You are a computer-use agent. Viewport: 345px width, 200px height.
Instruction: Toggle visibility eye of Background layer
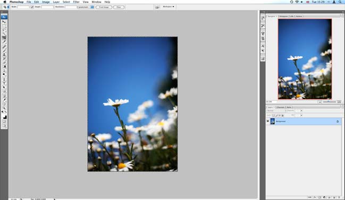pos(268,121)
